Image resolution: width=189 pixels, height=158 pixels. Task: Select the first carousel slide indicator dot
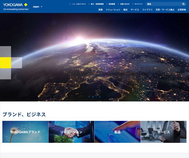tap(93, 97)
